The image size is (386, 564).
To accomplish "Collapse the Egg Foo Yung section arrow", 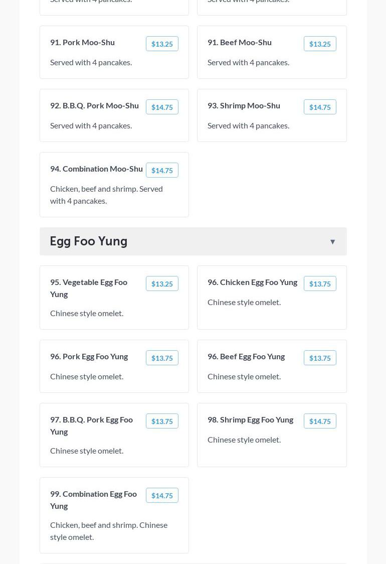I will coord(332,242).
